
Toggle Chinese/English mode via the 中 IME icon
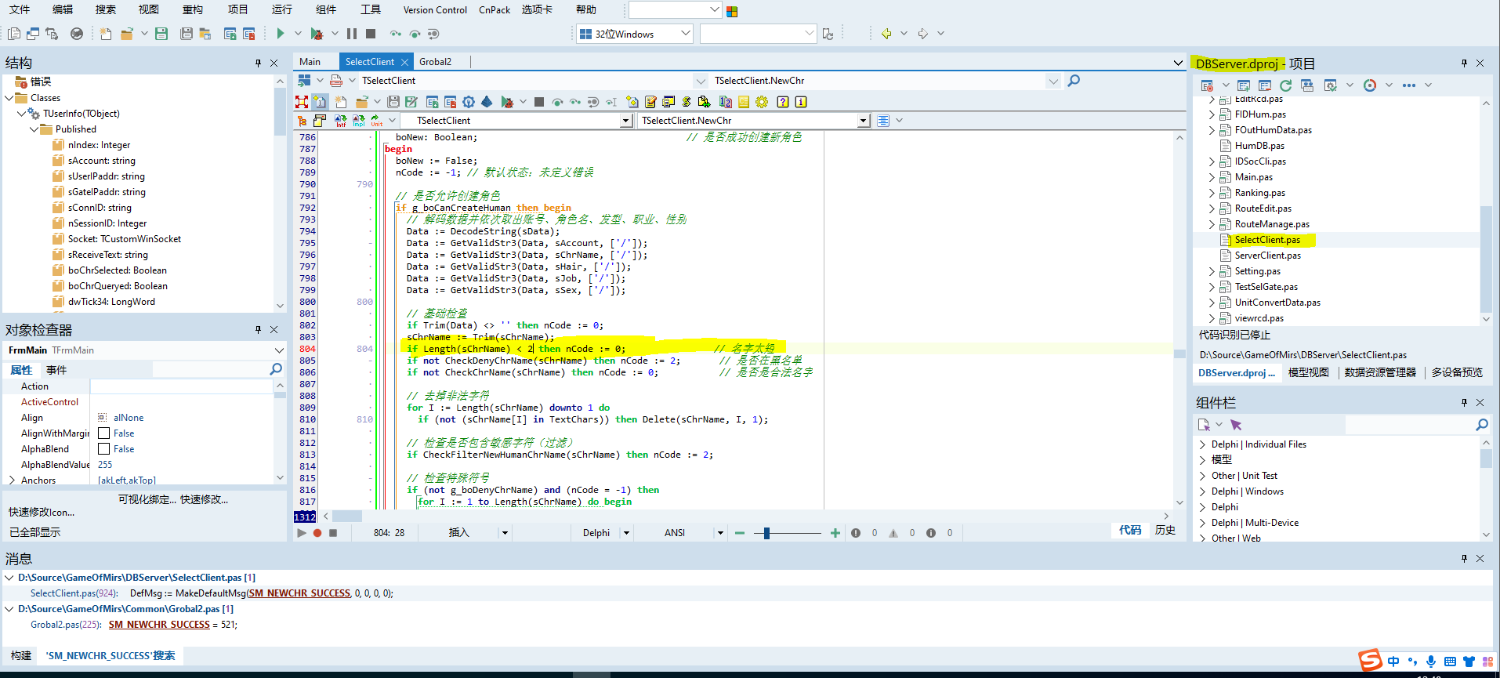[1393, 662]
